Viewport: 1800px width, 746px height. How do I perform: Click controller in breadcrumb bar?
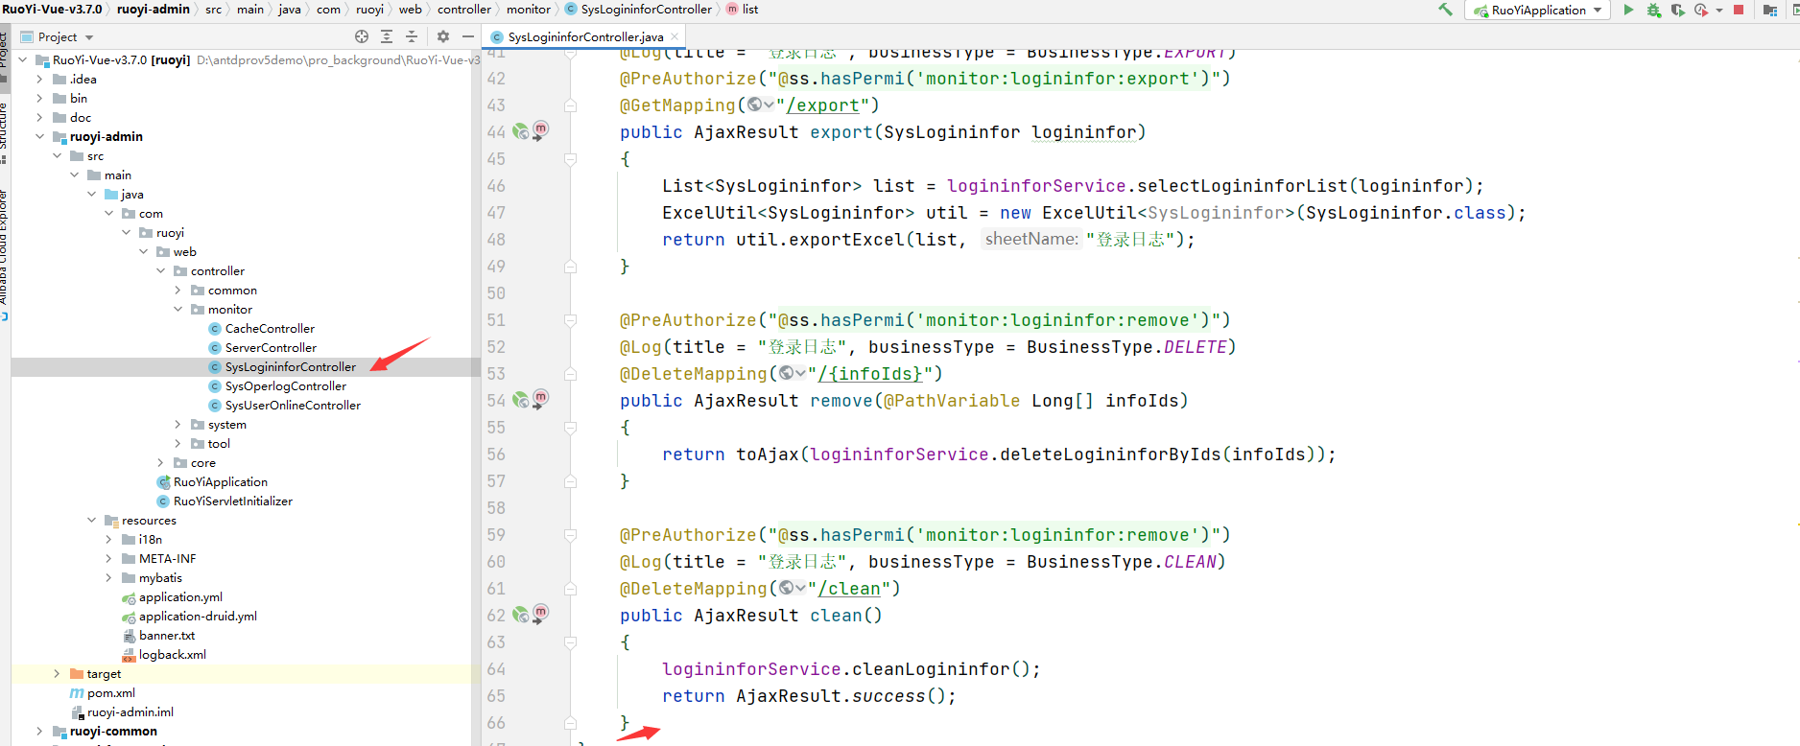click(x=464, y=10)
